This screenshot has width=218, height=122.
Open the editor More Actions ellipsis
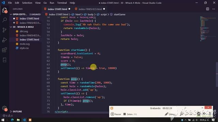tap(214, 9)
